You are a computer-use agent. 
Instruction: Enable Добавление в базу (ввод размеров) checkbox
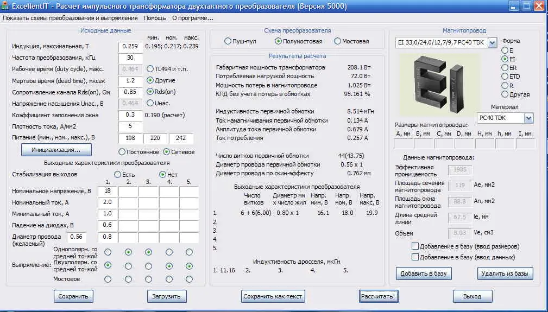click(415, 246)
